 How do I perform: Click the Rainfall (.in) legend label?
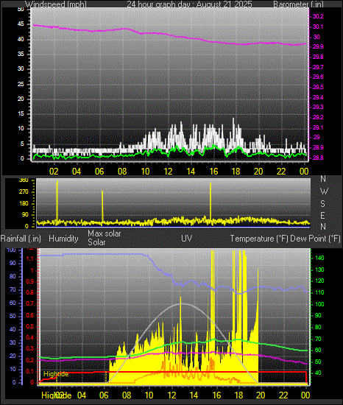coord(21,239)
